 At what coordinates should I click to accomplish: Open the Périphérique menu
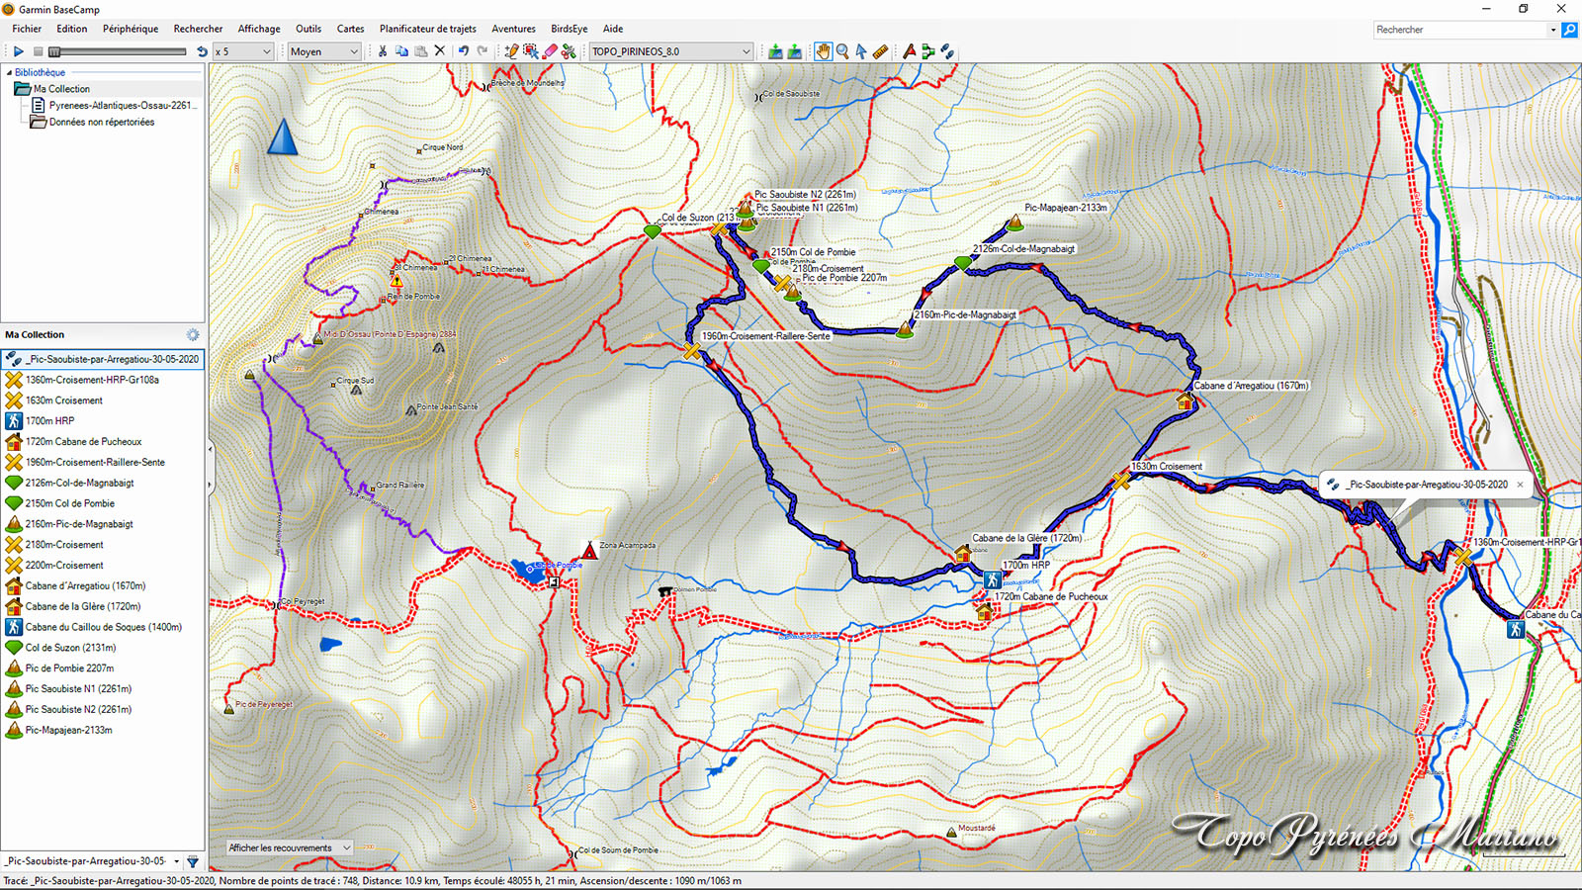[x=131, y=29]
